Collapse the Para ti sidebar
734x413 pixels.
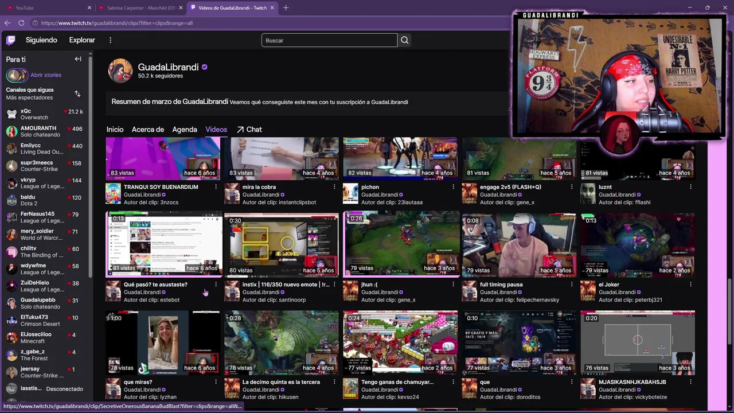pos(78,59)
